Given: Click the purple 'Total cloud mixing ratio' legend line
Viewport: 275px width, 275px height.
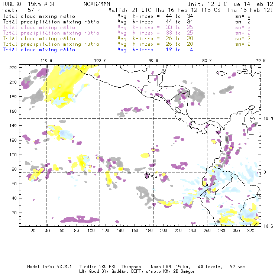Looking at the screenshot, I should click(x=39, y=27).
